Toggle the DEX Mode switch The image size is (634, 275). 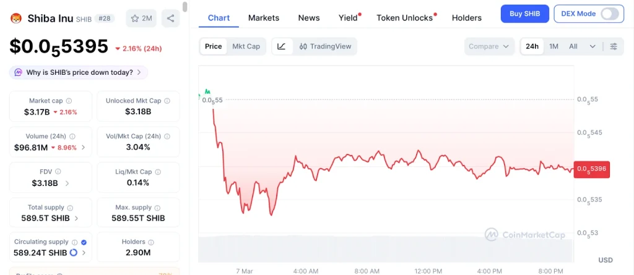609,14
